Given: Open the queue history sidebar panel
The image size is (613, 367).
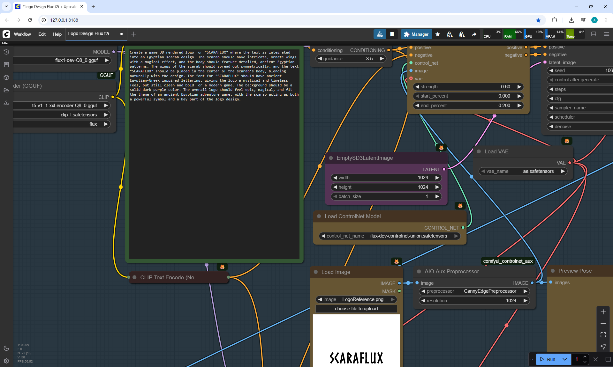Looking at the screenshot, I should coord(6,52).
